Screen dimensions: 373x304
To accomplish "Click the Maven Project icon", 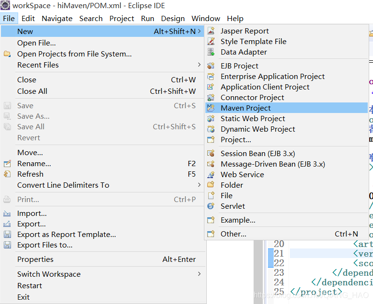I will 211,108.
